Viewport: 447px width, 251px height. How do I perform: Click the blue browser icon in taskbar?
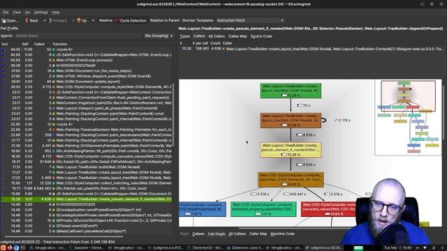(16, 248)
